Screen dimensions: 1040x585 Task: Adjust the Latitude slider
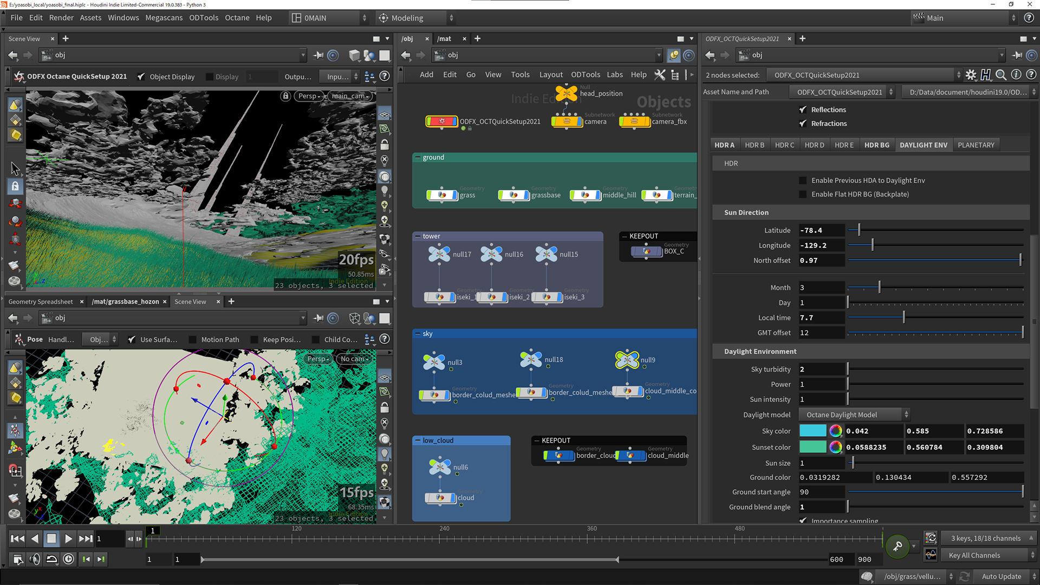(935, 230)
